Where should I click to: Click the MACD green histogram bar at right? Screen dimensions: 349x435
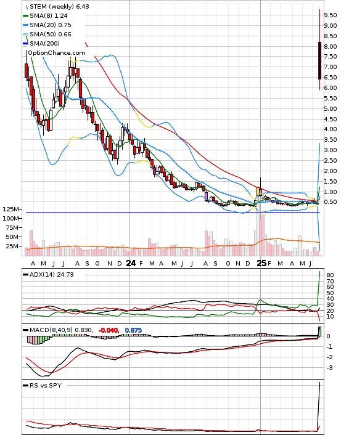point(320,331)
